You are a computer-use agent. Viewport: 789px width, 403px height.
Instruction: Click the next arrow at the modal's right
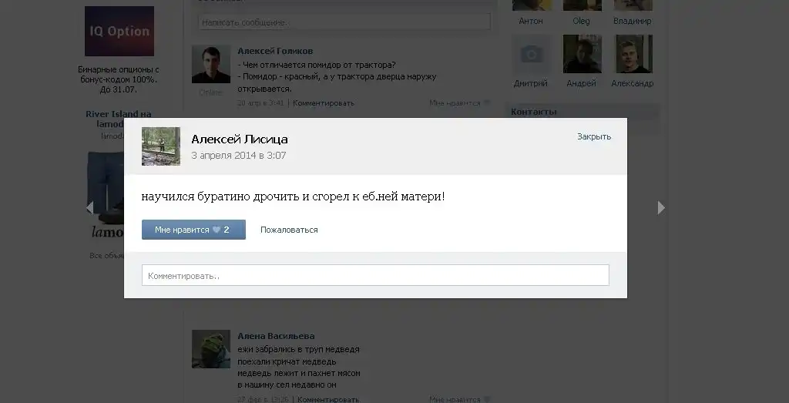[x=661, y=208]
